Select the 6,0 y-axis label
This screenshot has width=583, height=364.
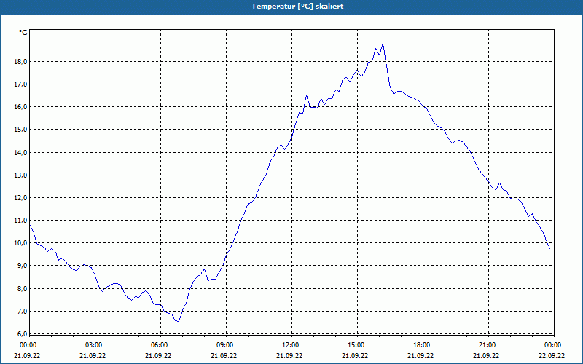(22, 334)
